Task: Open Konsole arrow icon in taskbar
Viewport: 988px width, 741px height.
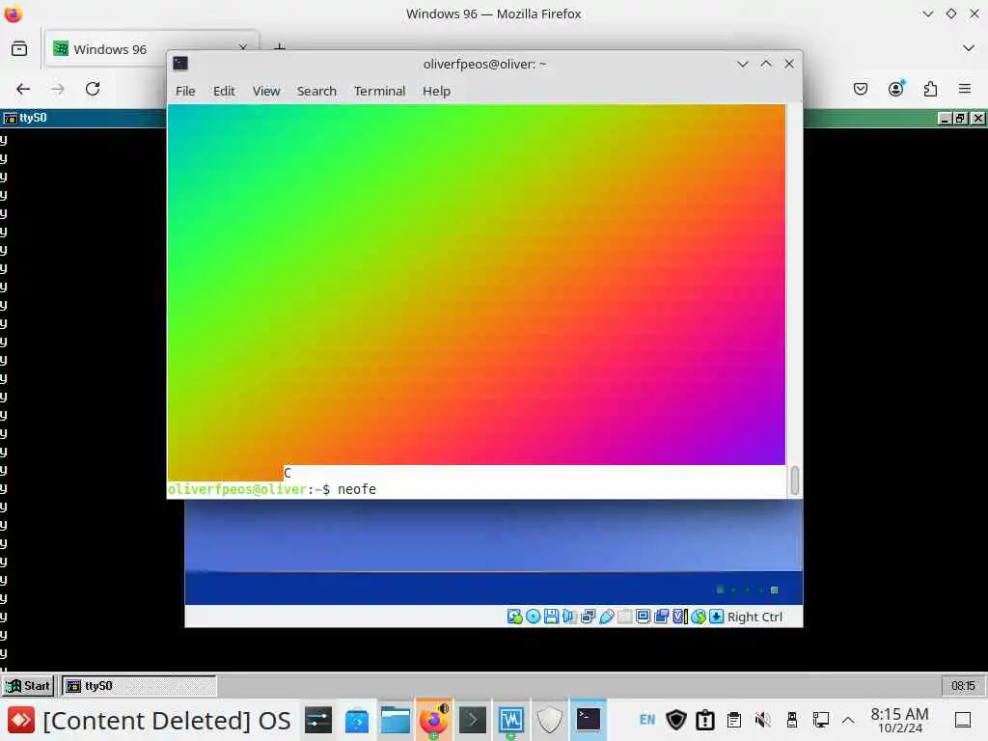Action: (472, 720)
